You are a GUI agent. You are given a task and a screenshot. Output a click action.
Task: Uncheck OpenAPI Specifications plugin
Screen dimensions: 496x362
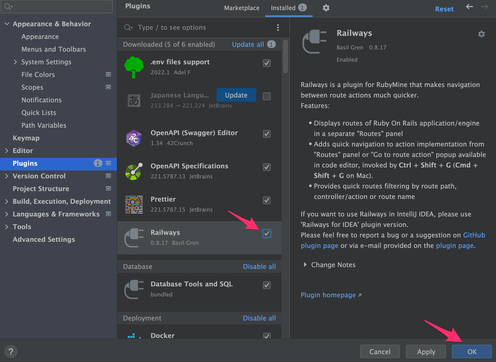[x=267, y=167]
